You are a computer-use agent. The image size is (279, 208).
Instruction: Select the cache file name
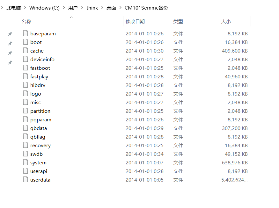37,51
